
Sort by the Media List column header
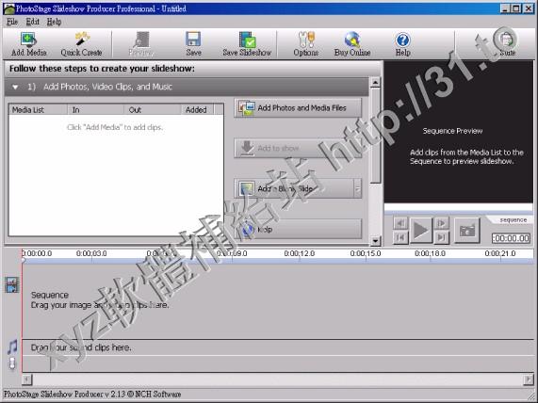pos(38,110)
